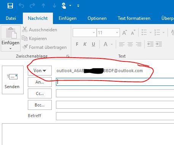Click the Bcc... recipients button
Image resolution: width=174 pixels, height=145 pixels.
tap(40, 105)
